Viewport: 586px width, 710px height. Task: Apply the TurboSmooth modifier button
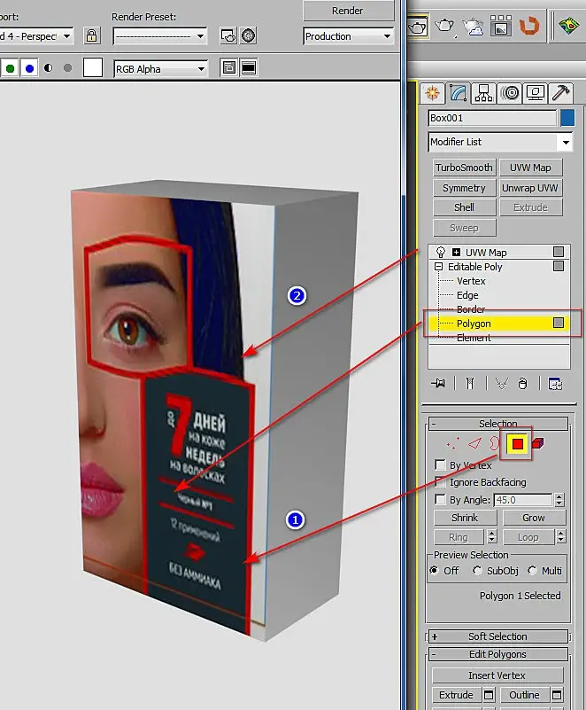pos(465,168)
